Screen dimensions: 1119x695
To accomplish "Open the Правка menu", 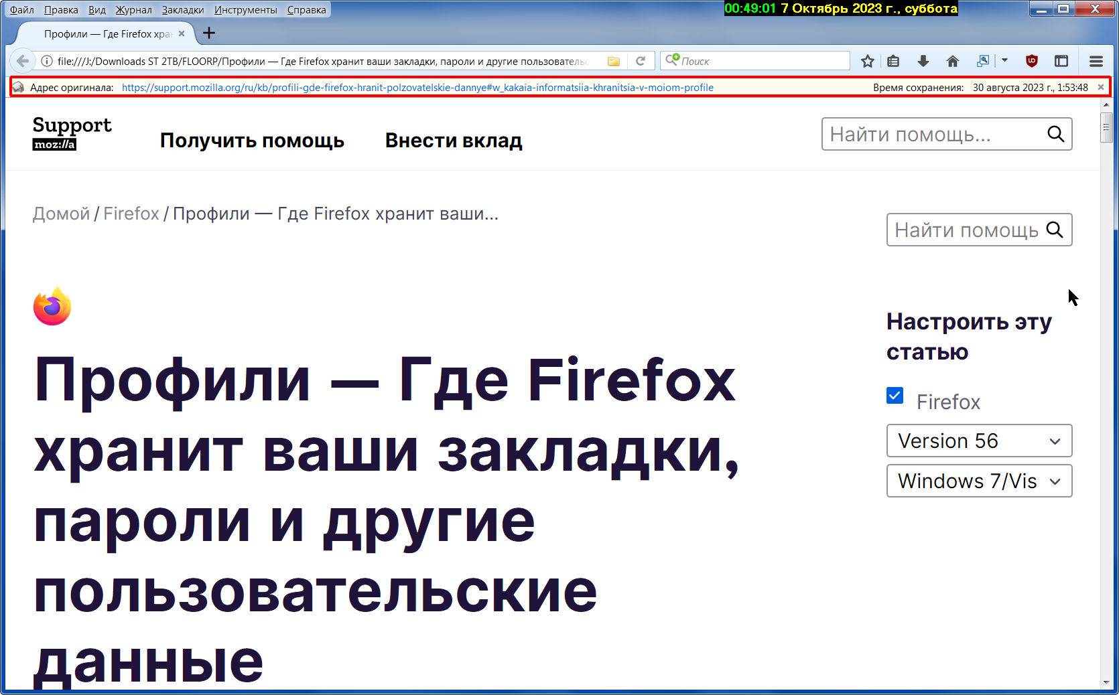I will click(x=61, y=9).
